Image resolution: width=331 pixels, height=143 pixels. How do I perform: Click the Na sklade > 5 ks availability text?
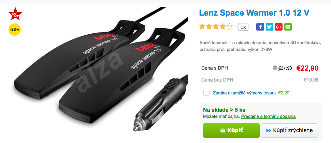point(224,110)
